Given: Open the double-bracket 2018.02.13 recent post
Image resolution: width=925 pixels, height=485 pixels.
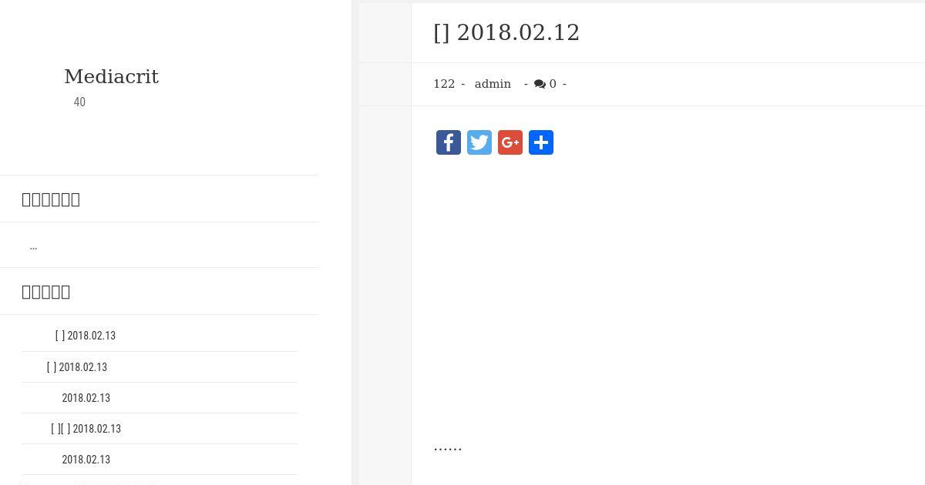Looking at the screenshot, I should coord(86,429).
